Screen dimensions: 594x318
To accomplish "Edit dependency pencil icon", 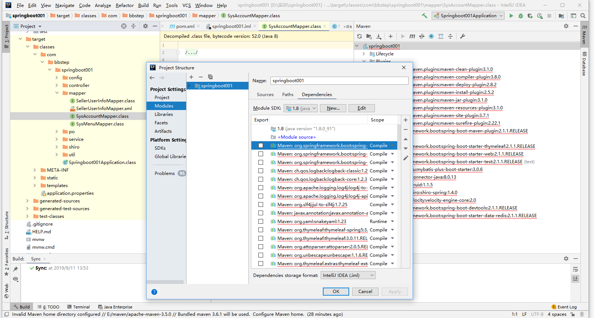I will click(406, 158).
